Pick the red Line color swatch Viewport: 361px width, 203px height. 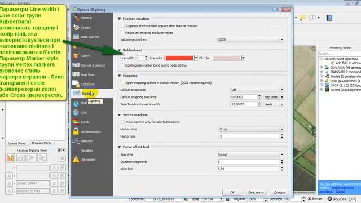pyautogui.click(x=179, y=58)
